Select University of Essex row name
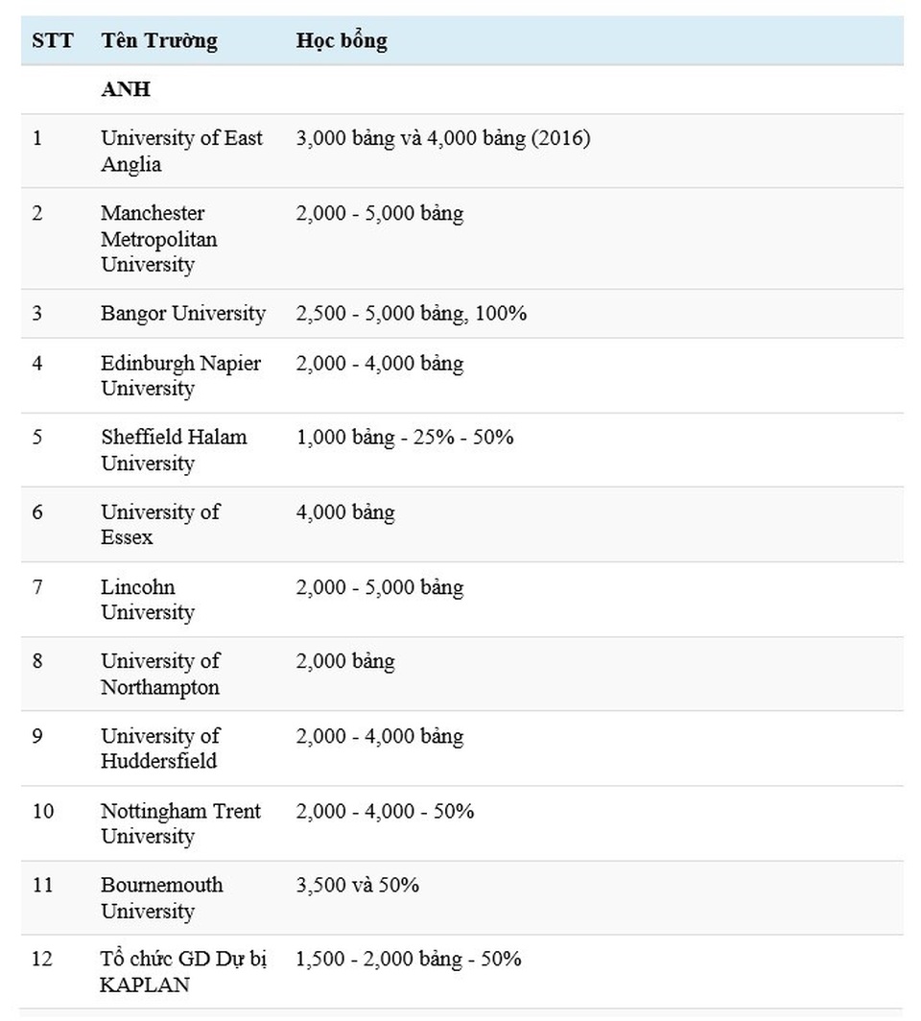The image size is (921, 1021). [x=160, y=524]
